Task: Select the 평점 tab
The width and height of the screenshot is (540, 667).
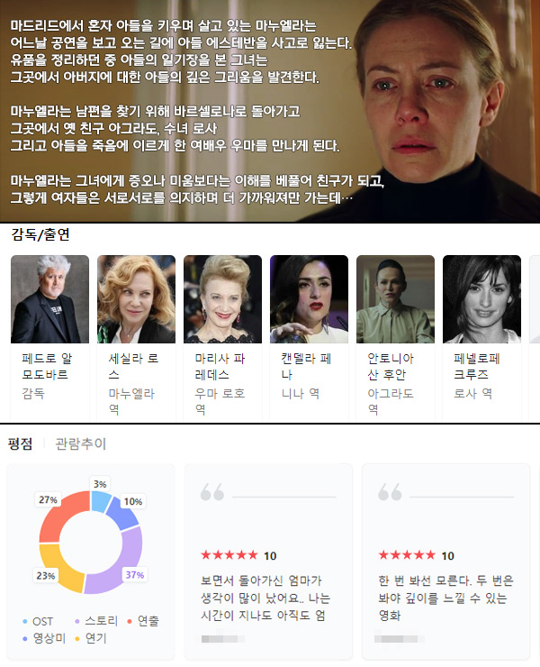Action: 20,443
